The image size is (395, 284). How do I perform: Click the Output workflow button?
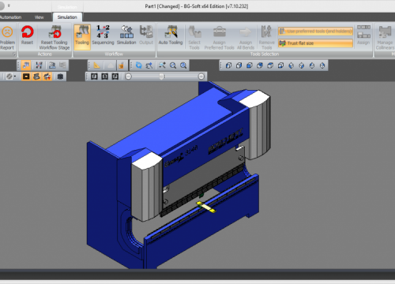(146, 35)
